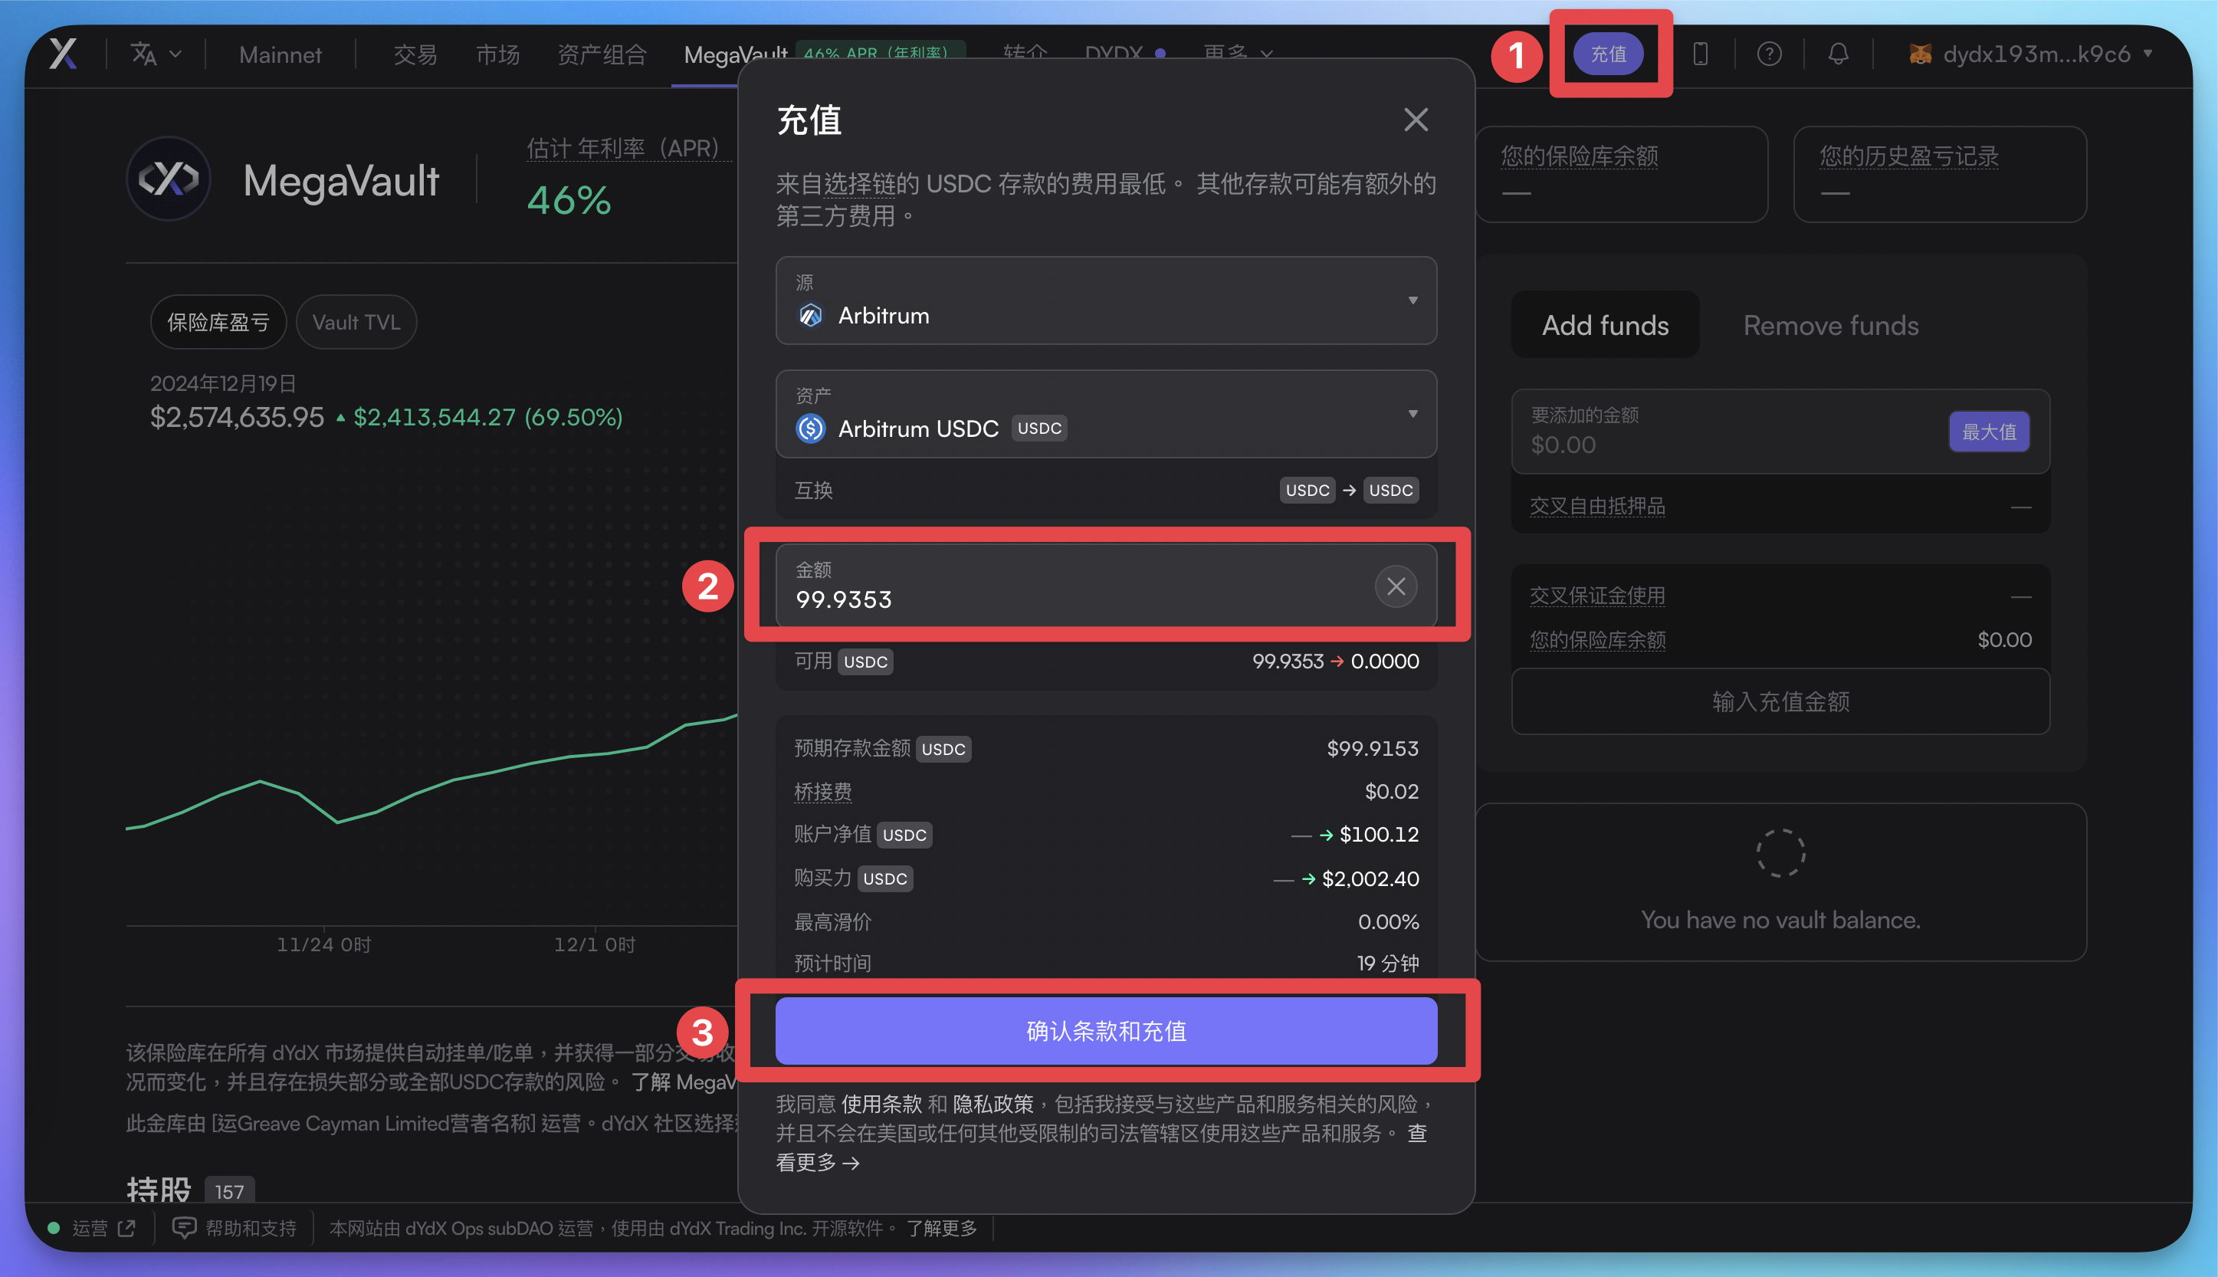Screen dimensions: 2218x1277
Task: Close the 充值 dialog
Action: pyautogui.click(x=1415, y=120)
